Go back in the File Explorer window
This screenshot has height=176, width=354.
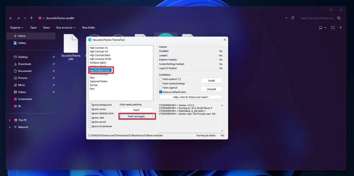point(11,18)
